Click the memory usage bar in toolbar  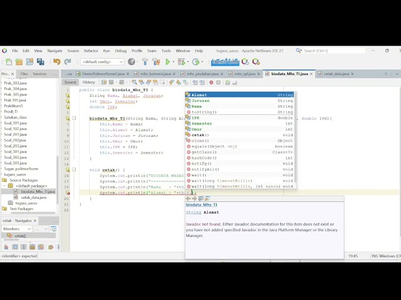pos(225,62)
